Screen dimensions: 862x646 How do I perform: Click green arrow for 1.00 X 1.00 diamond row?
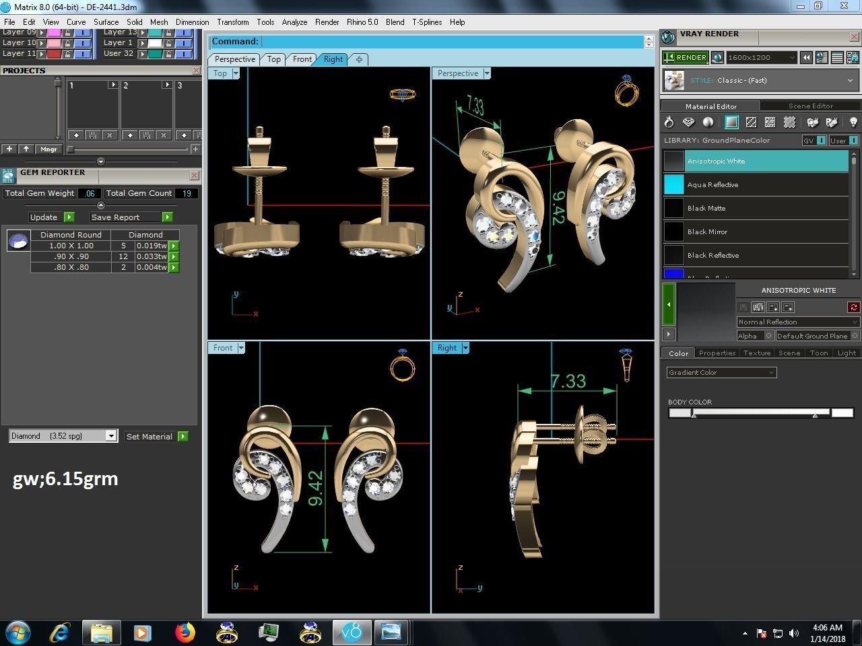click(x=174, y=246)
